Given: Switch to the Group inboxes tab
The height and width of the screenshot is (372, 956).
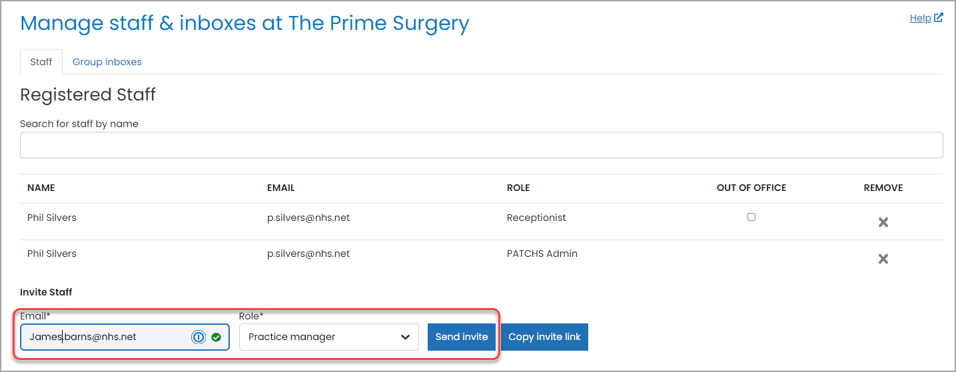Looking at the screenshot, I should point(107,62).
